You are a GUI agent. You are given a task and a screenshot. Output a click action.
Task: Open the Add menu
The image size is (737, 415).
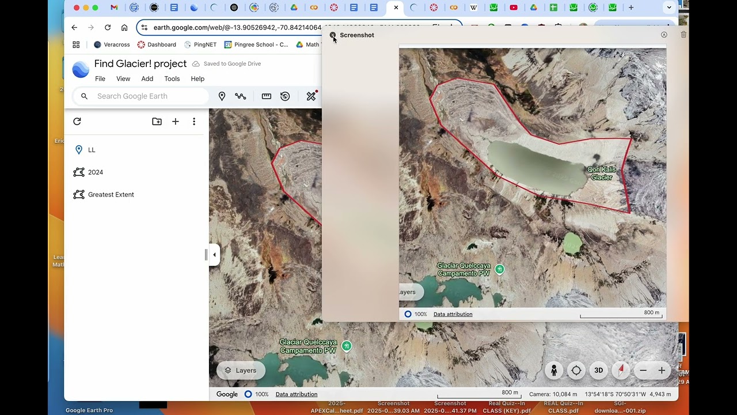[147, 79]
